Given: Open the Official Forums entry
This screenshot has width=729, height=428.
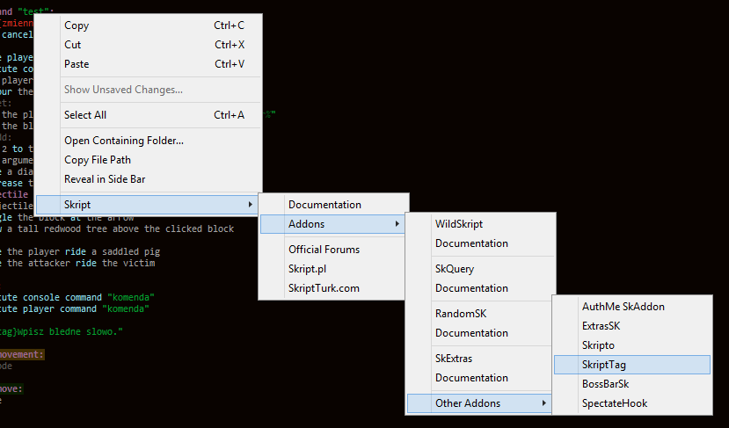Looking at the screenshot, I should pos(333,249).
